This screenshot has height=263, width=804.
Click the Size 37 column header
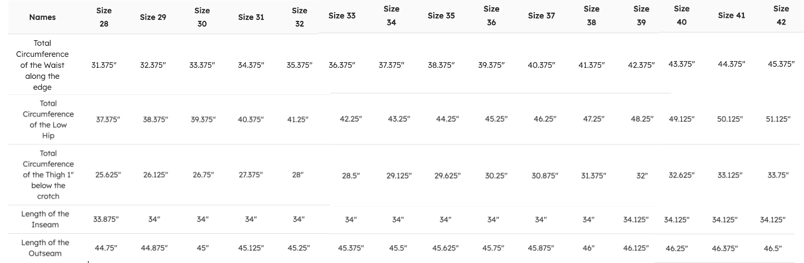pyautogui.click(x=541, y=16)
